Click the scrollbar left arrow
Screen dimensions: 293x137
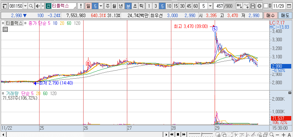coord(3,135)
